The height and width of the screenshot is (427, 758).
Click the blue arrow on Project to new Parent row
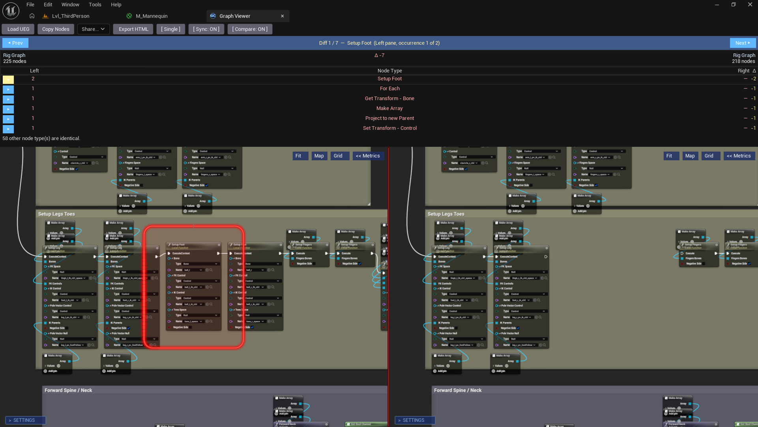[8, 119]
